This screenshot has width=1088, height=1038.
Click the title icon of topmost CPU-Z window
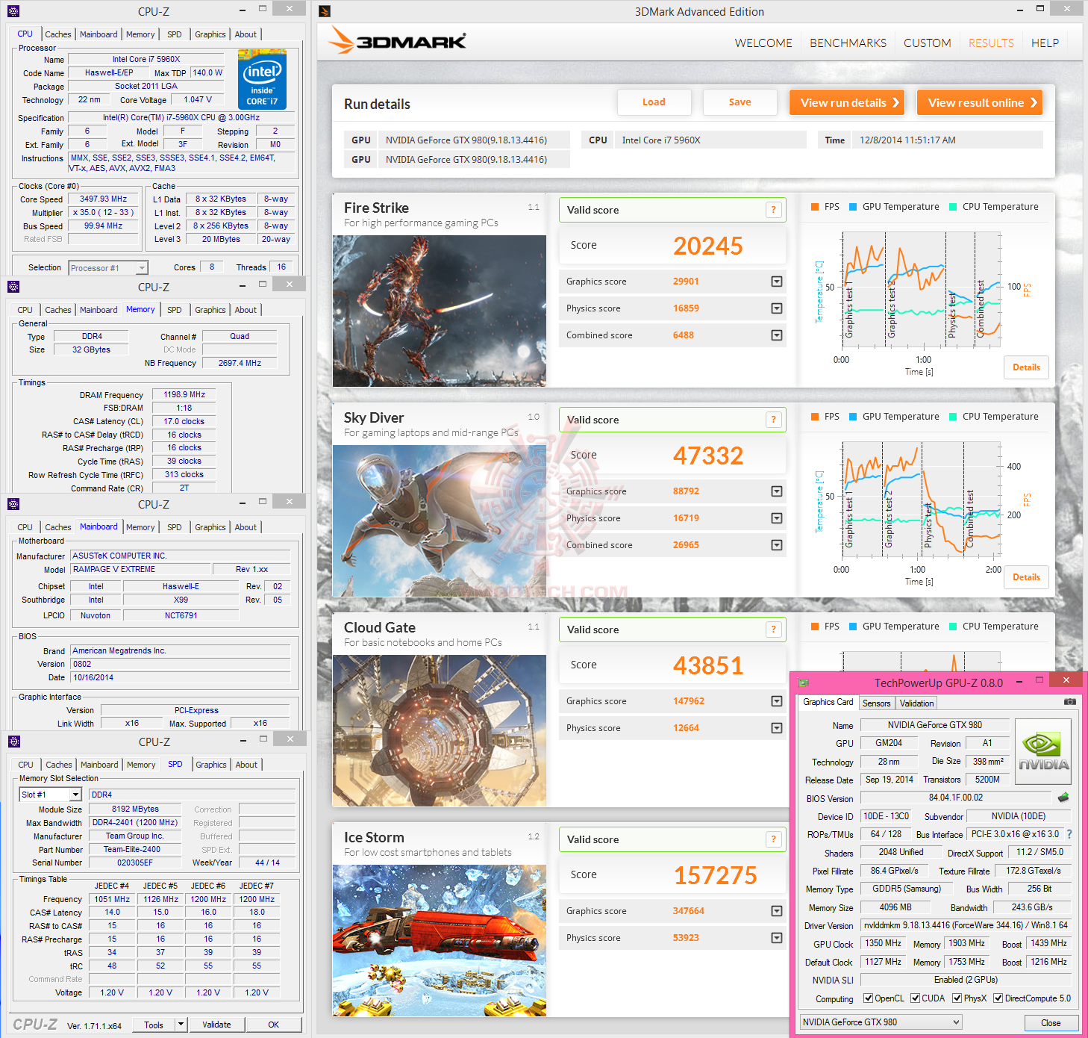click(13, 11)
